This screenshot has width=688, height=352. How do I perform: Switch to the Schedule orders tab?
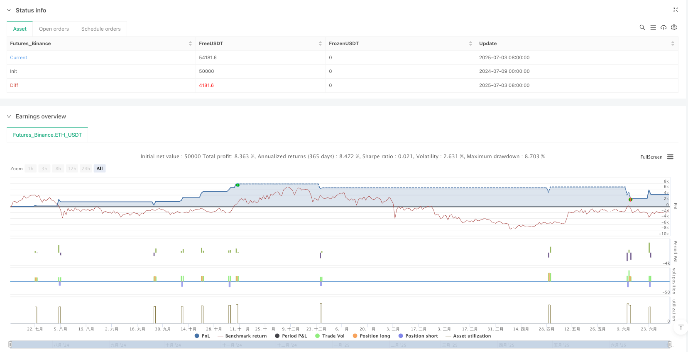(101, 29)
